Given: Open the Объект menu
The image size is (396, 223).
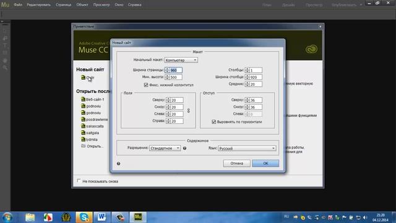Looking at the screenshot, I should click(82, 4).
